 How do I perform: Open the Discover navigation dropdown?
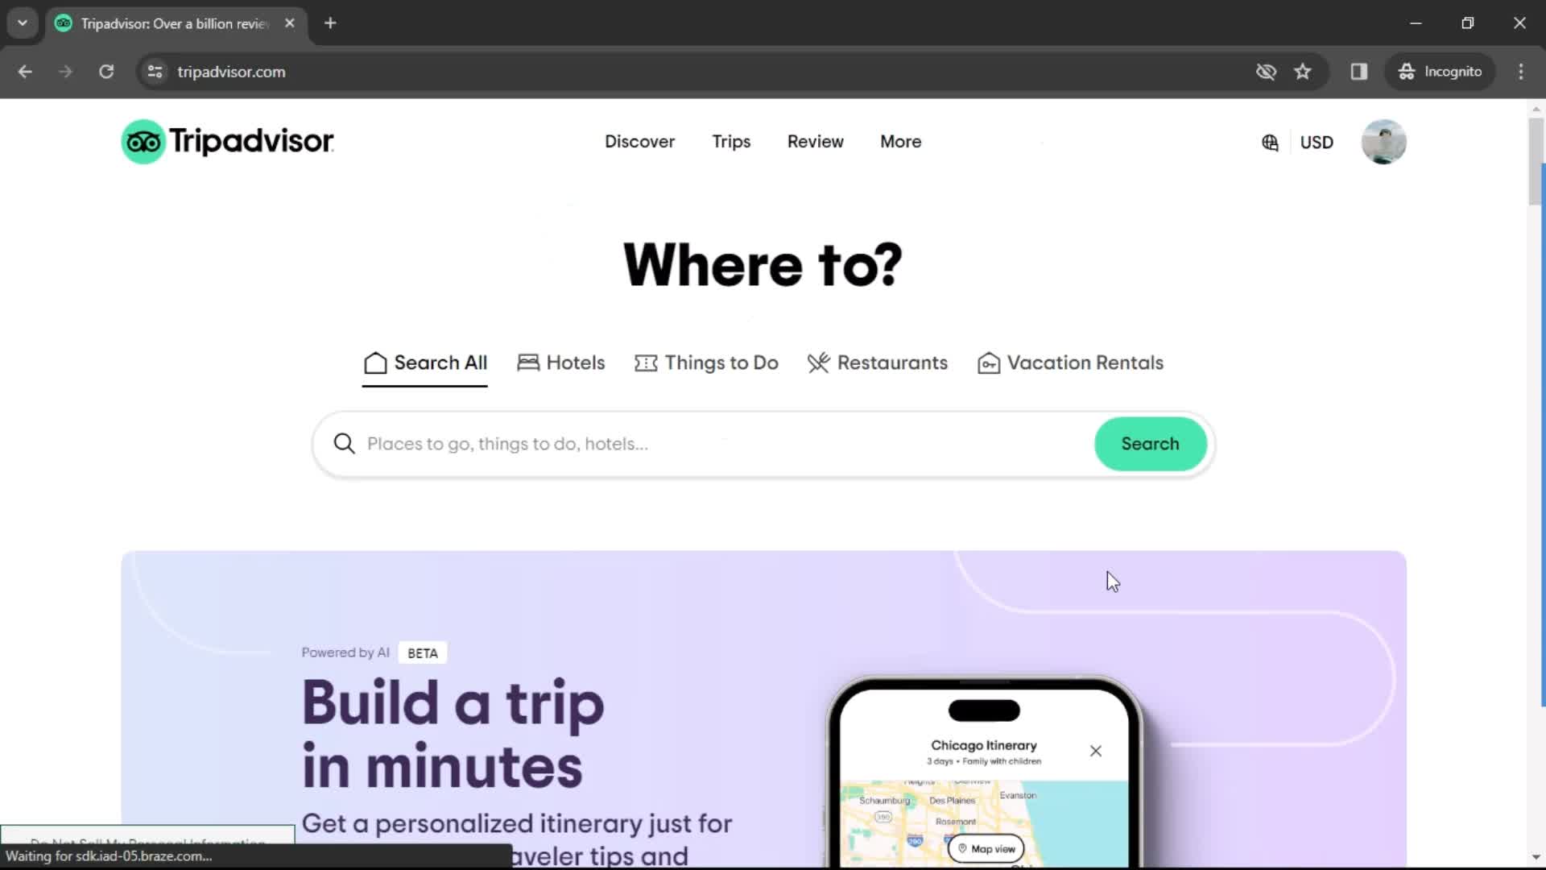(x=639, y=141)
